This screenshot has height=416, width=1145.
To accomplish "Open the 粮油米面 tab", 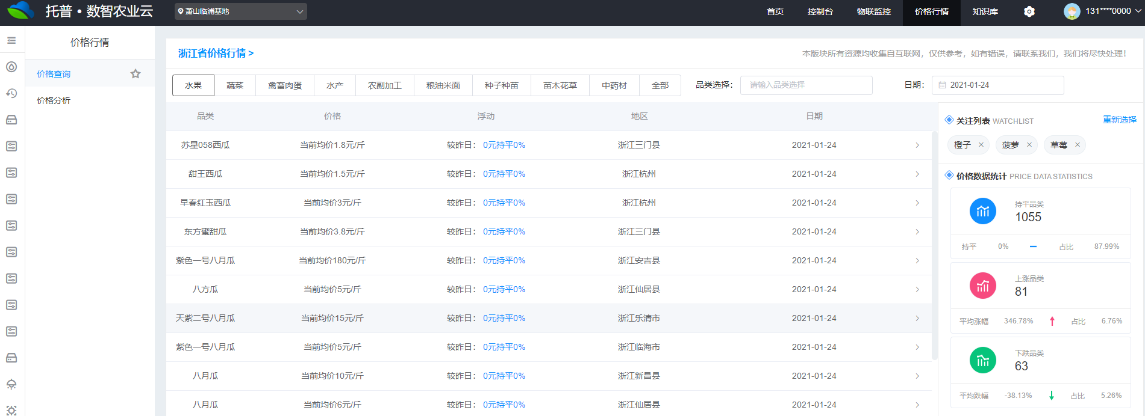I will (443, 85).
